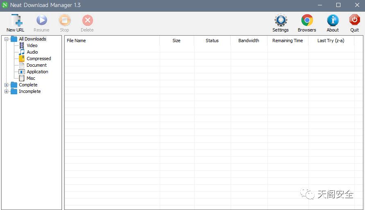Click the Document page icon

click(22, 65)
